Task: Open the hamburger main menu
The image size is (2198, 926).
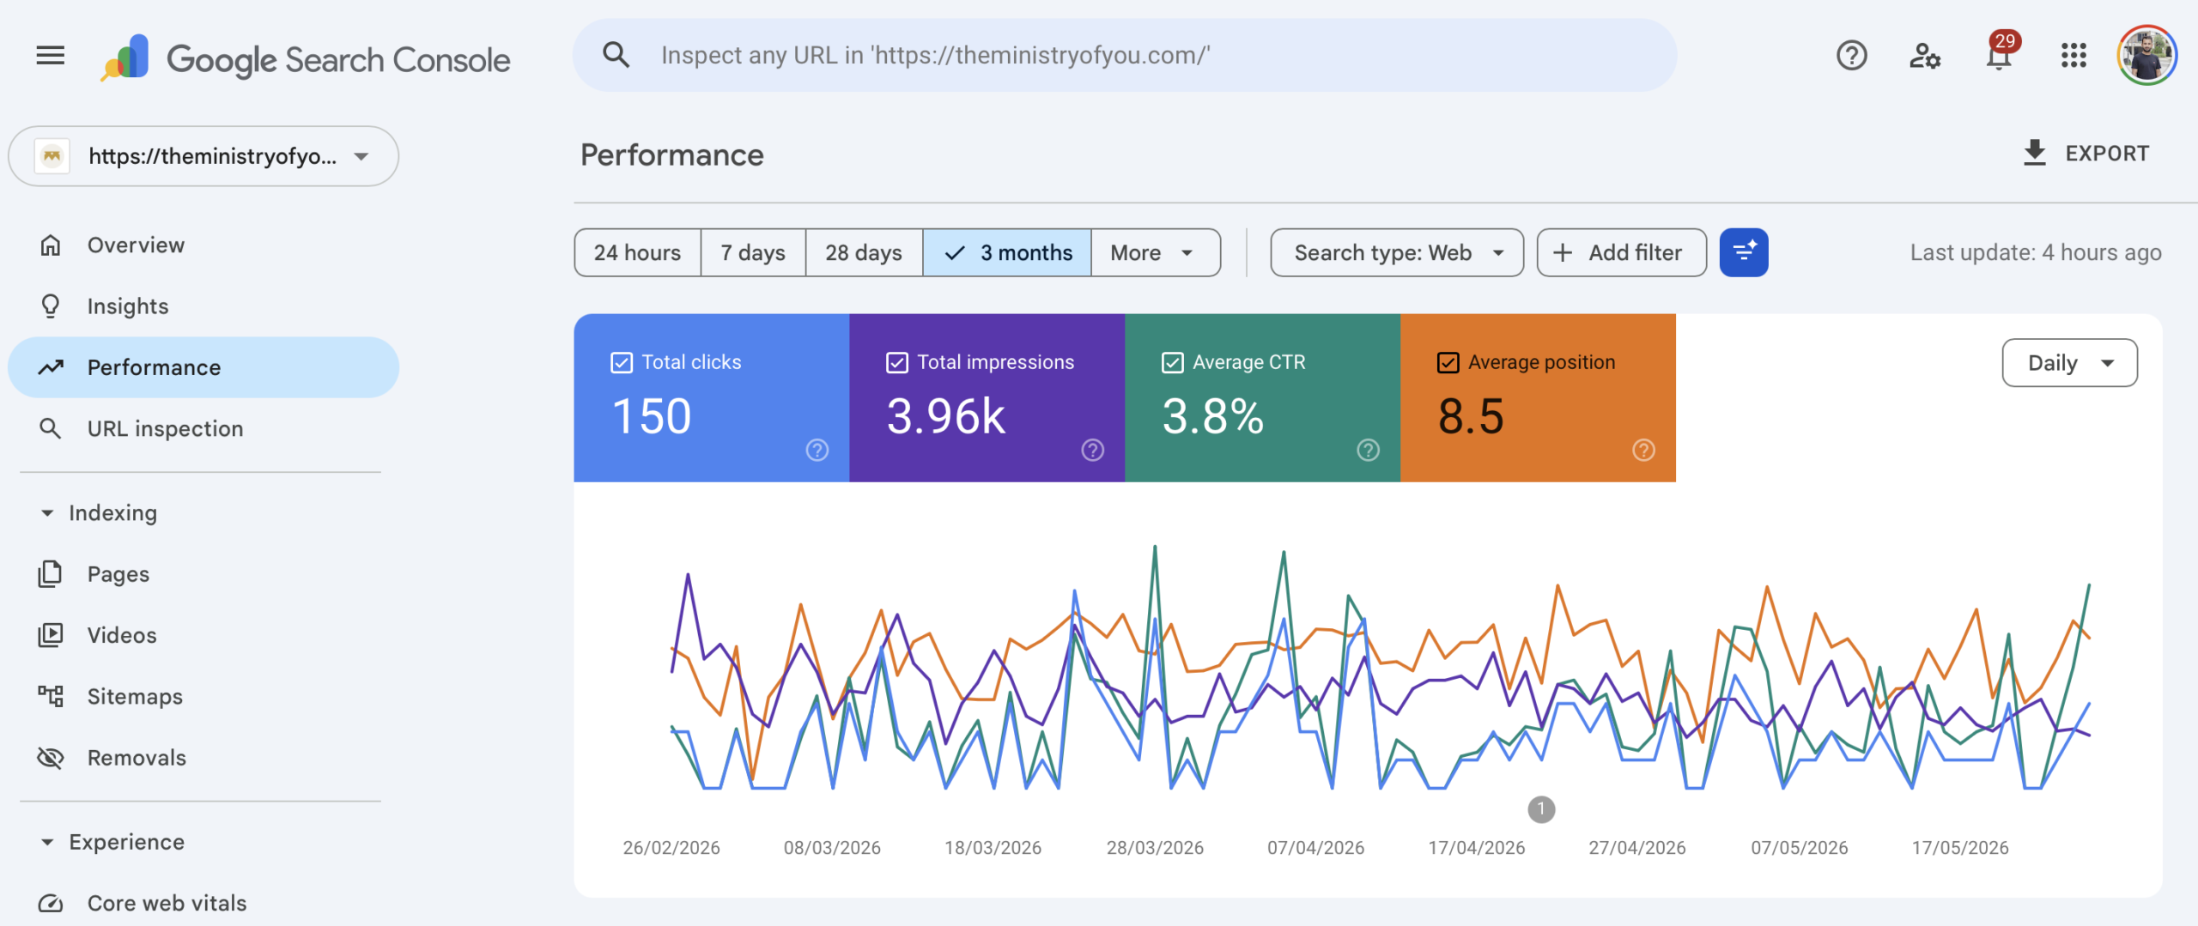Action: pos(51,56)
